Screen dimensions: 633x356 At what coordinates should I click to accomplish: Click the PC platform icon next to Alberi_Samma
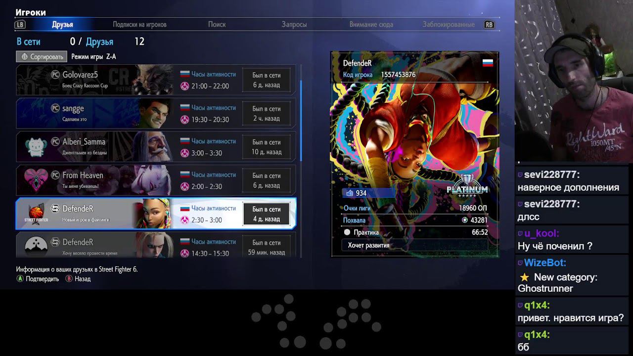point(55,141)
